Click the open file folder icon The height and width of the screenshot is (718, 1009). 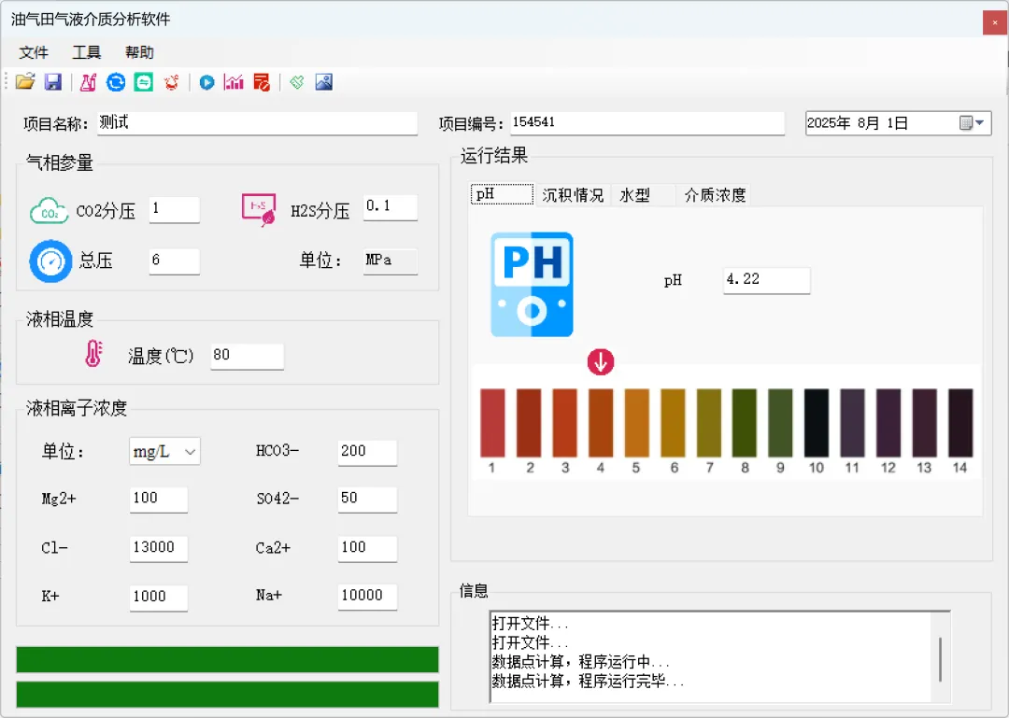25,82
